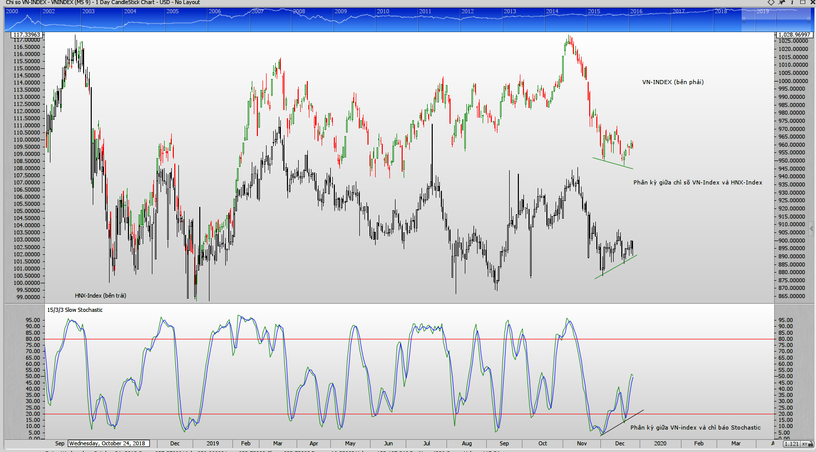Open chart info with the 'i' icon
816x452 pixels.
[792, 3]
